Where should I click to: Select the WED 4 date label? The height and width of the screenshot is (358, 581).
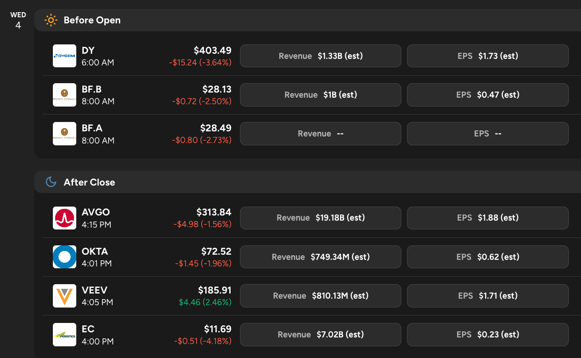18,21
